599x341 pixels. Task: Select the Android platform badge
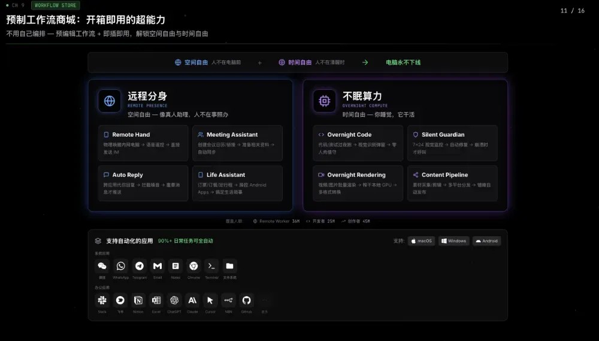tap(486, 241)
